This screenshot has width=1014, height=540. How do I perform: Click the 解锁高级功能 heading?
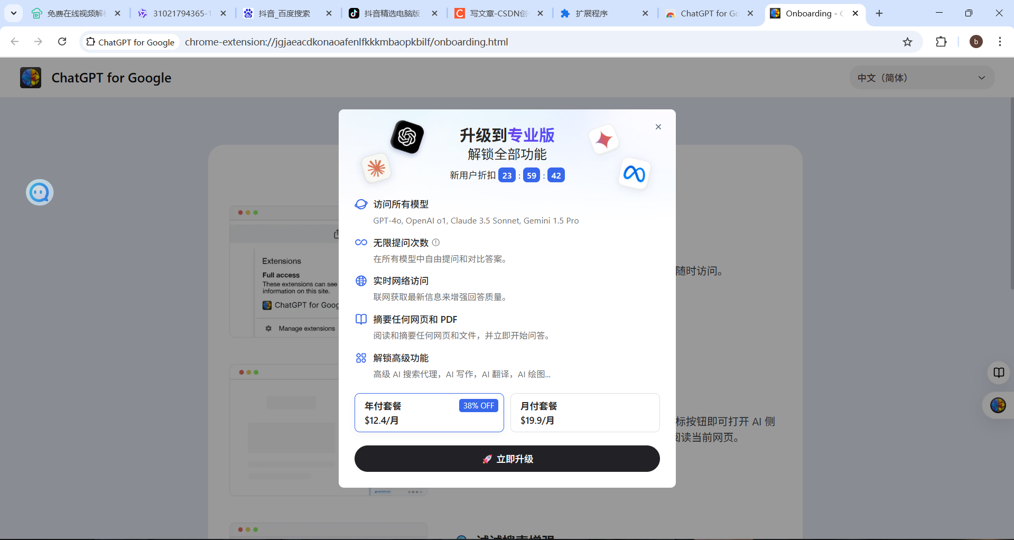pyautogui.click(x=401, y=358)
